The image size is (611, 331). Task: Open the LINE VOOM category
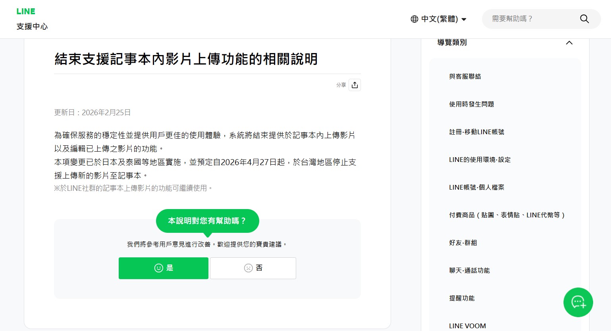click(467, 325)
